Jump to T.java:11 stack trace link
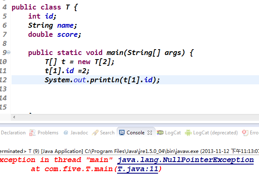 click(x=138, y=169)
